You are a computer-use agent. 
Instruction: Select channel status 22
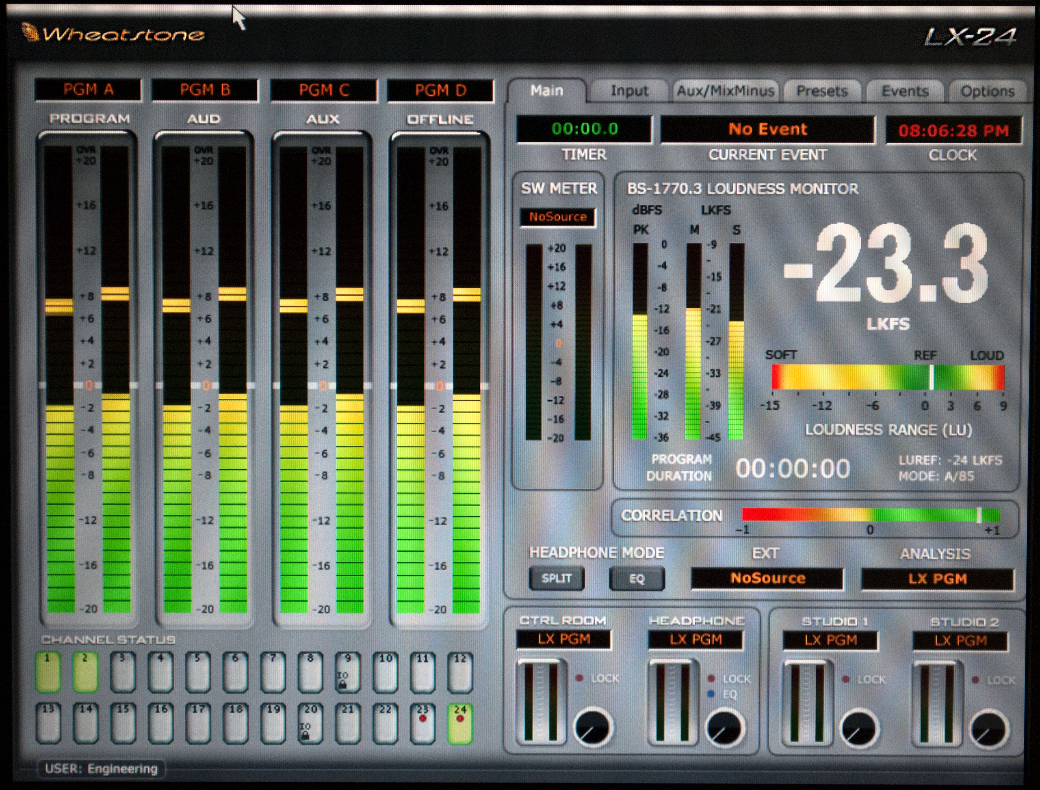(386, 724)
